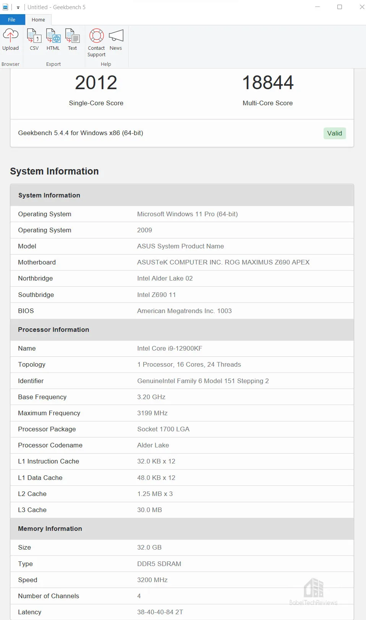Screen dimensions: 366x620
Task: Click the ROG MAXIMUS Z690 APEX motherboard value
Action: coord(223,262)
